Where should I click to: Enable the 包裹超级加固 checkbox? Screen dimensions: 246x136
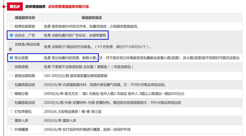pos(11,102)
